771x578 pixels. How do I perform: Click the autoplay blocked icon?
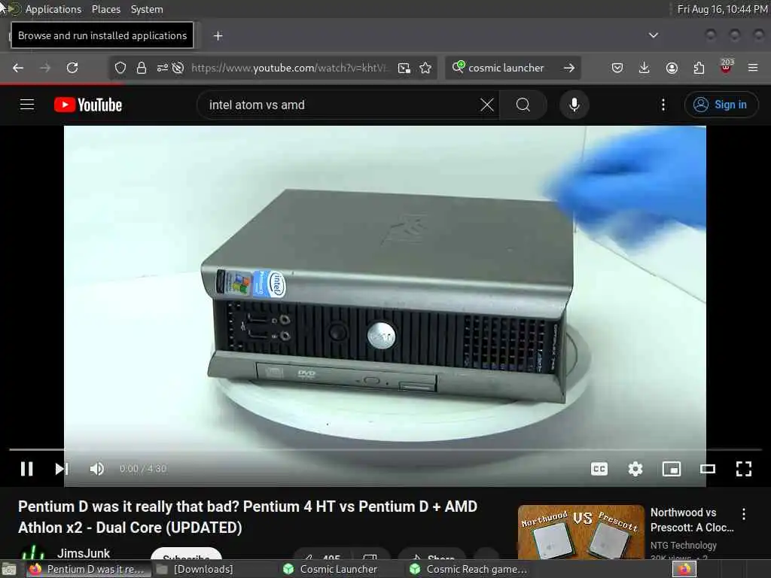point(178,68)
